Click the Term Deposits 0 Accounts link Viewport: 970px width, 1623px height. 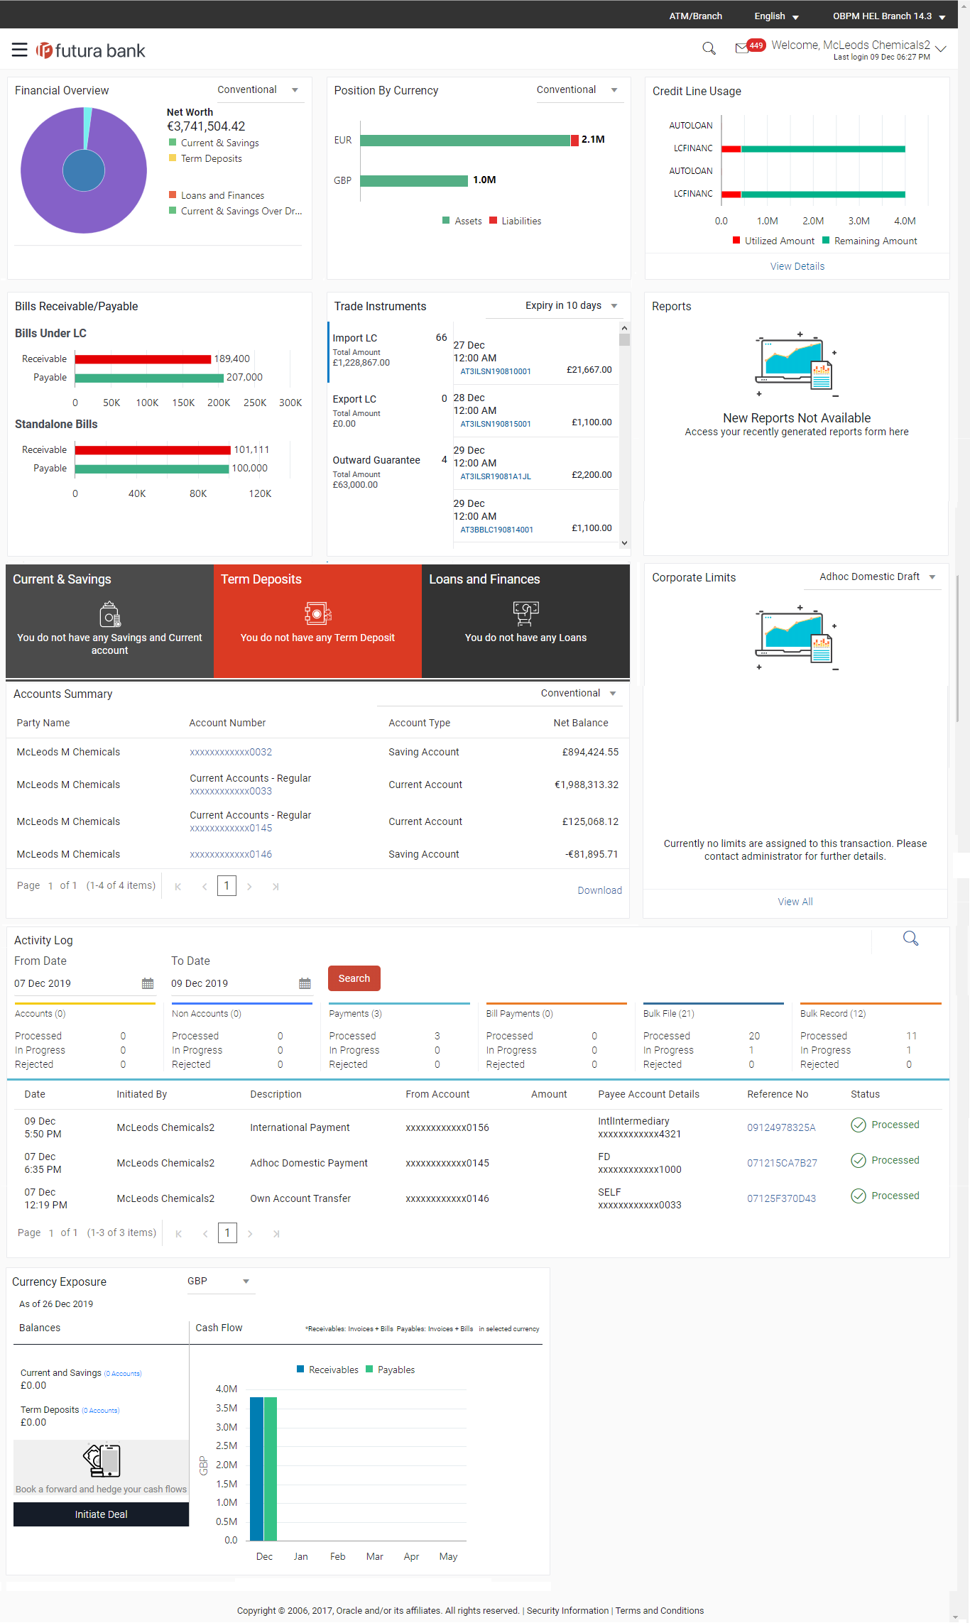click(x=100, y=1411)
